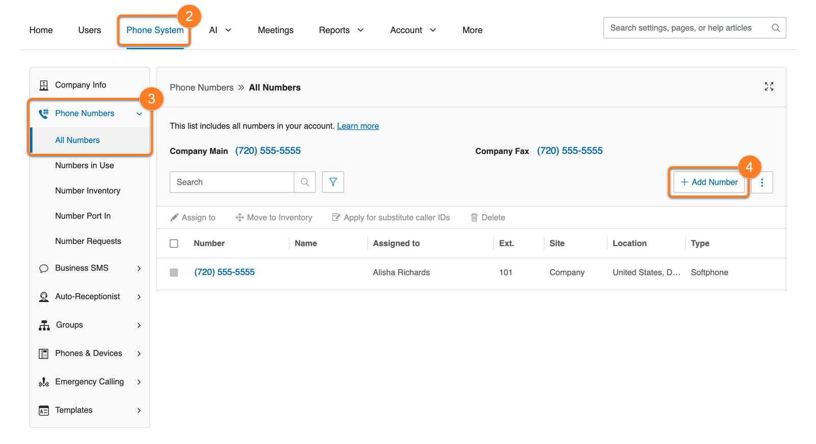This screenshot has width=816, height=444.
Task: Toggle the select-all checkbox in table header
Action: [x=174, y=243]
